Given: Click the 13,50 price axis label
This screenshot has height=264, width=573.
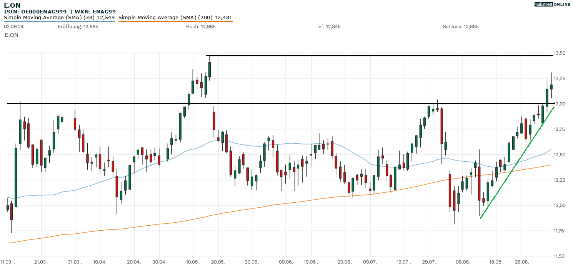Looking at the screenshot, I should pos(560,53).
